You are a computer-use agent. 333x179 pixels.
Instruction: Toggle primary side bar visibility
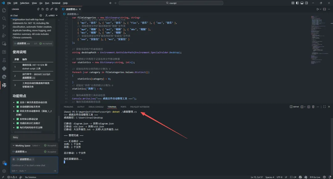tap(297, 3)
